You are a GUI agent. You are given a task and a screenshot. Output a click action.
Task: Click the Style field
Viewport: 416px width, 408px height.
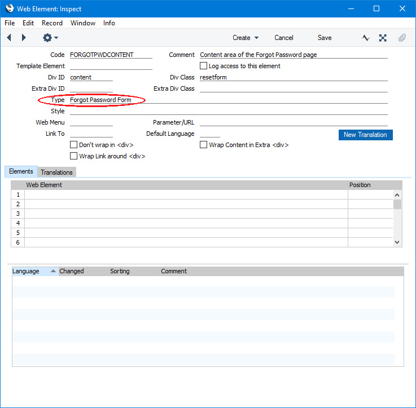pos(229,111)
